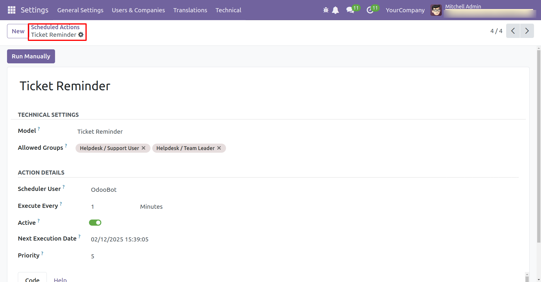Show help tooltip for Allowed Groups

66,145
